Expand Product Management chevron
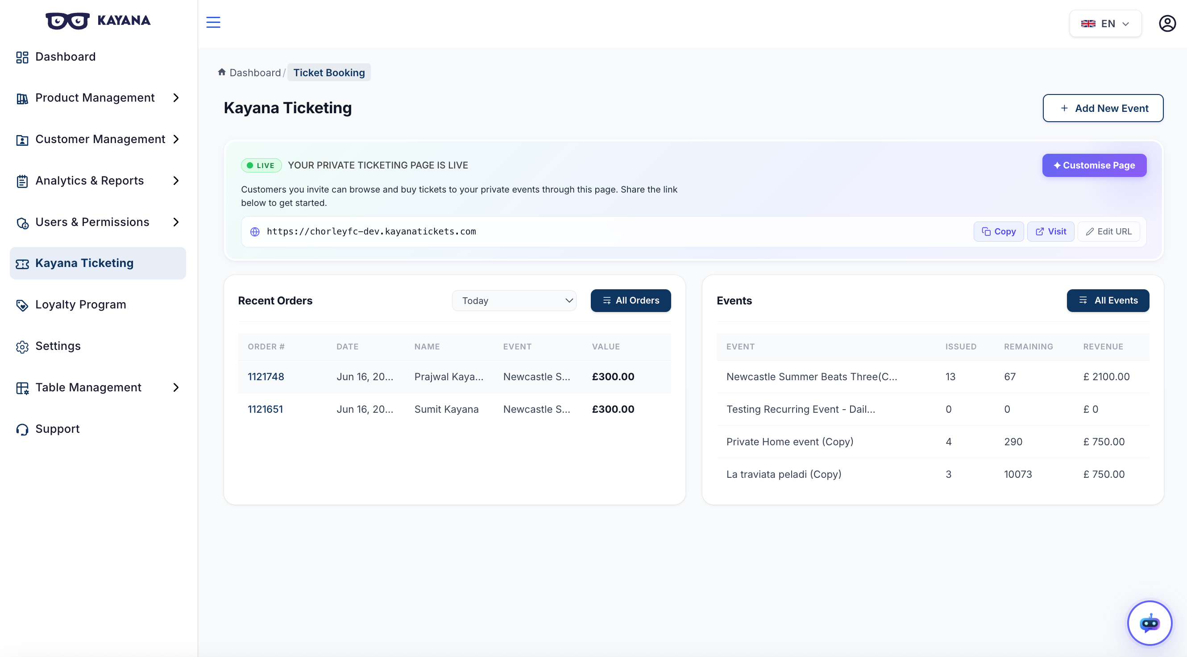 tap(175, 98)
